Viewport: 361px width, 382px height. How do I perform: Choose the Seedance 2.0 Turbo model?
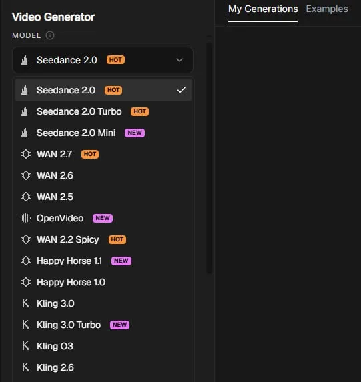(103, 111)
